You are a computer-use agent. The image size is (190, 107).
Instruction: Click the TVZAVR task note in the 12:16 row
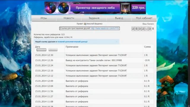click(96, 71)
